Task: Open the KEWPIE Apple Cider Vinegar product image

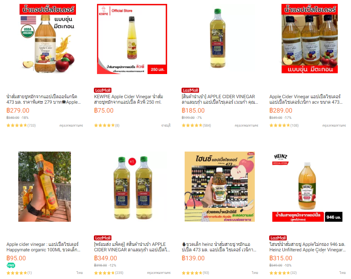Action: point(132,39)
